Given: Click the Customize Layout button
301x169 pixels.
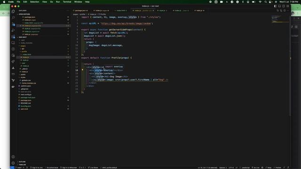Looking at the screenshot, I should 287,6.
